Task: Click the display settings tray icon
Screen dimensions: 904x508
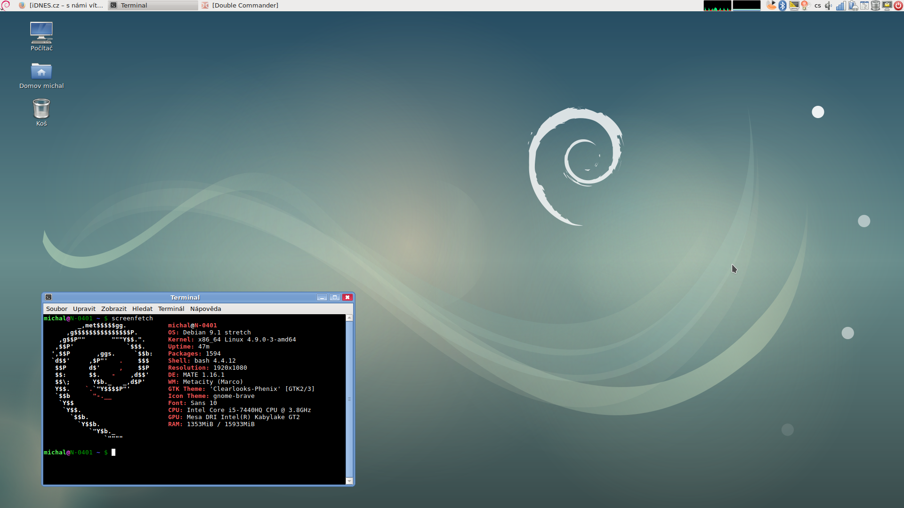Action: (x=794, y=5)
